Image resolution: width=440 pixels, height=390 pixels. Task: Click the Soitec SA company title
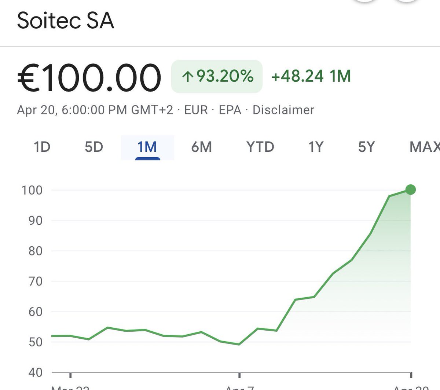coord(66,21)
